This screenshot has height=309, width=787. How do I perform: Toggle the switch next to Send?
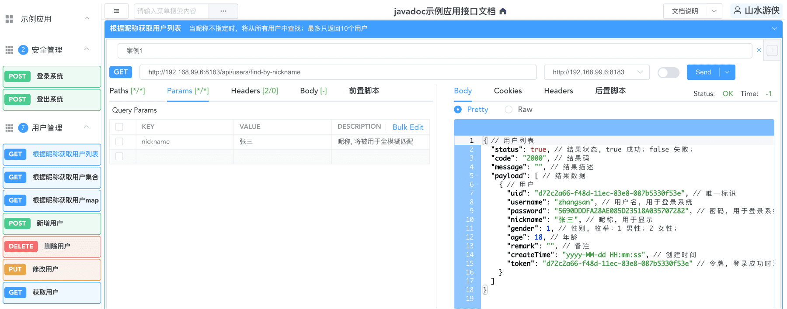(x=668, y=72)
